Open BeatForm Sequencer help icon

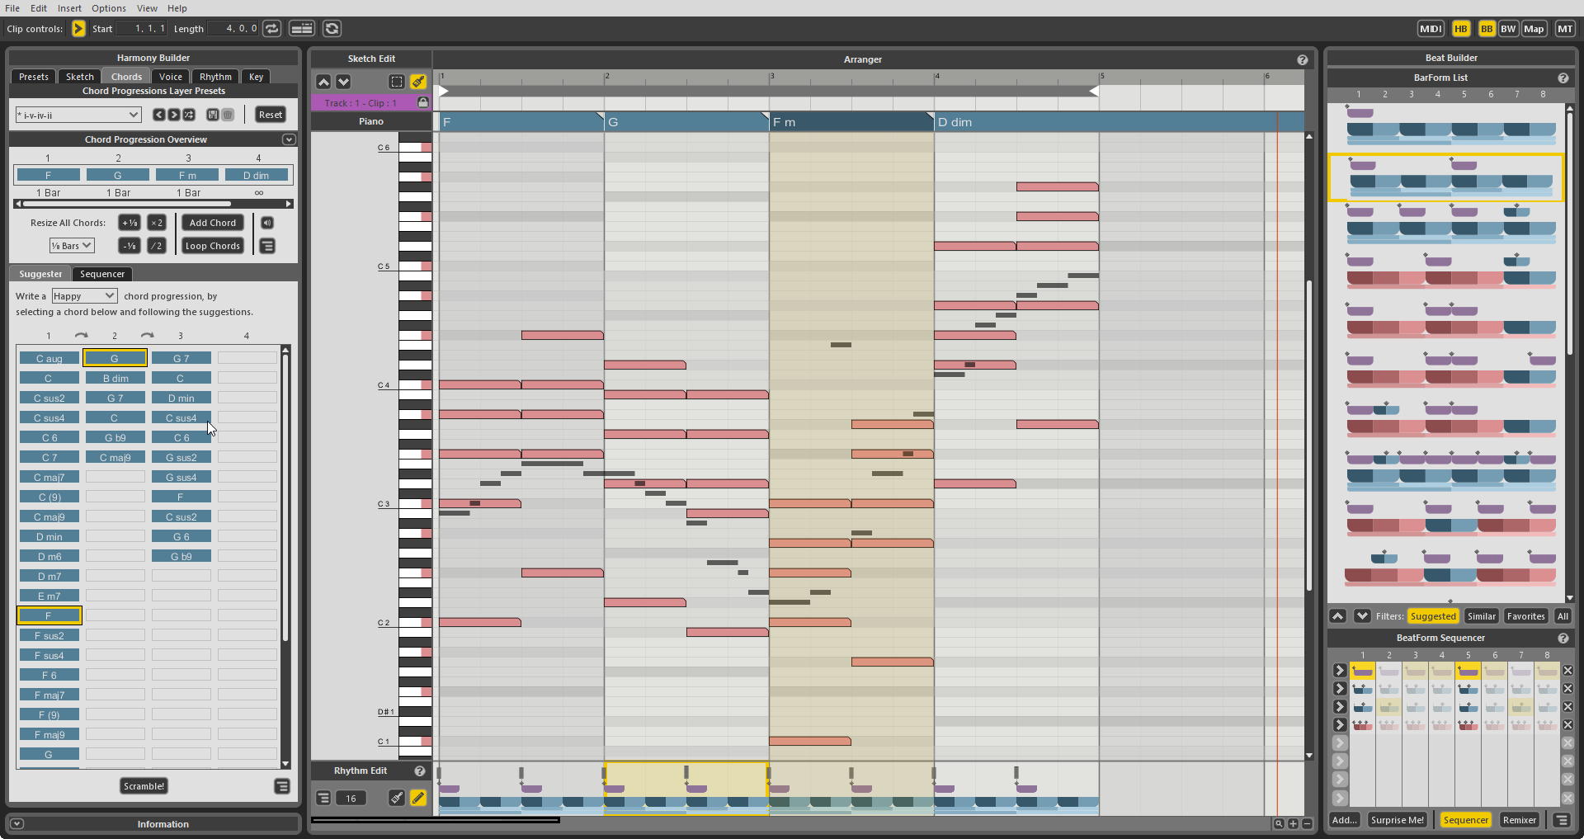1563,638
